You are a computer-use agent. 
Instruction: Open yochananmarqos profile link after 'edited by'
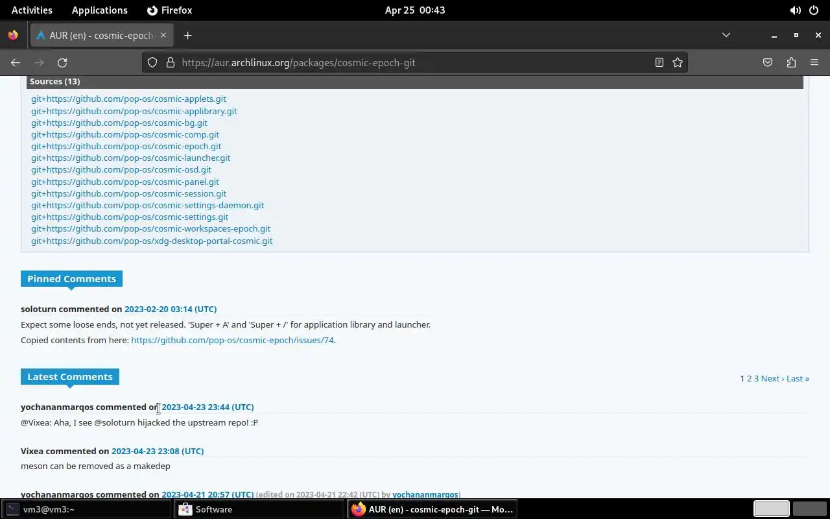tap(425, 494)
